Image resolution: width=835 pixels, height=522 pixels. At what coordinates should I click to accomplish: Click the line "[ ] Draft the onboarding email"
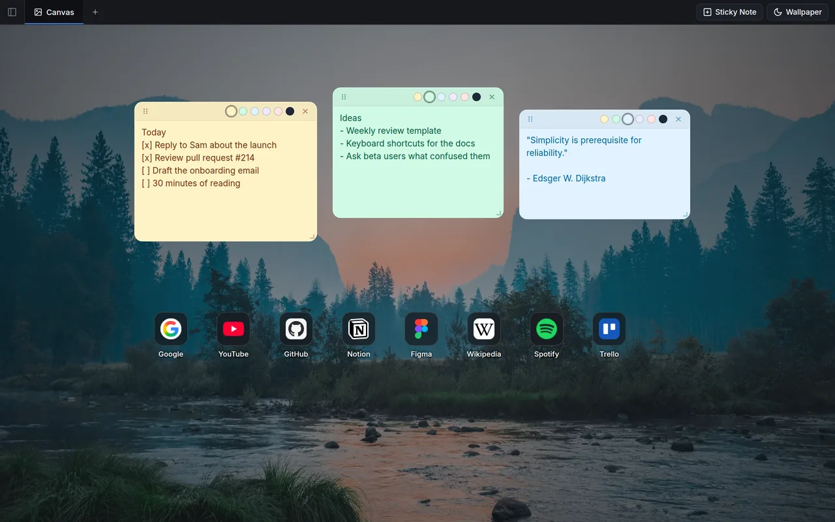point(200,170)
